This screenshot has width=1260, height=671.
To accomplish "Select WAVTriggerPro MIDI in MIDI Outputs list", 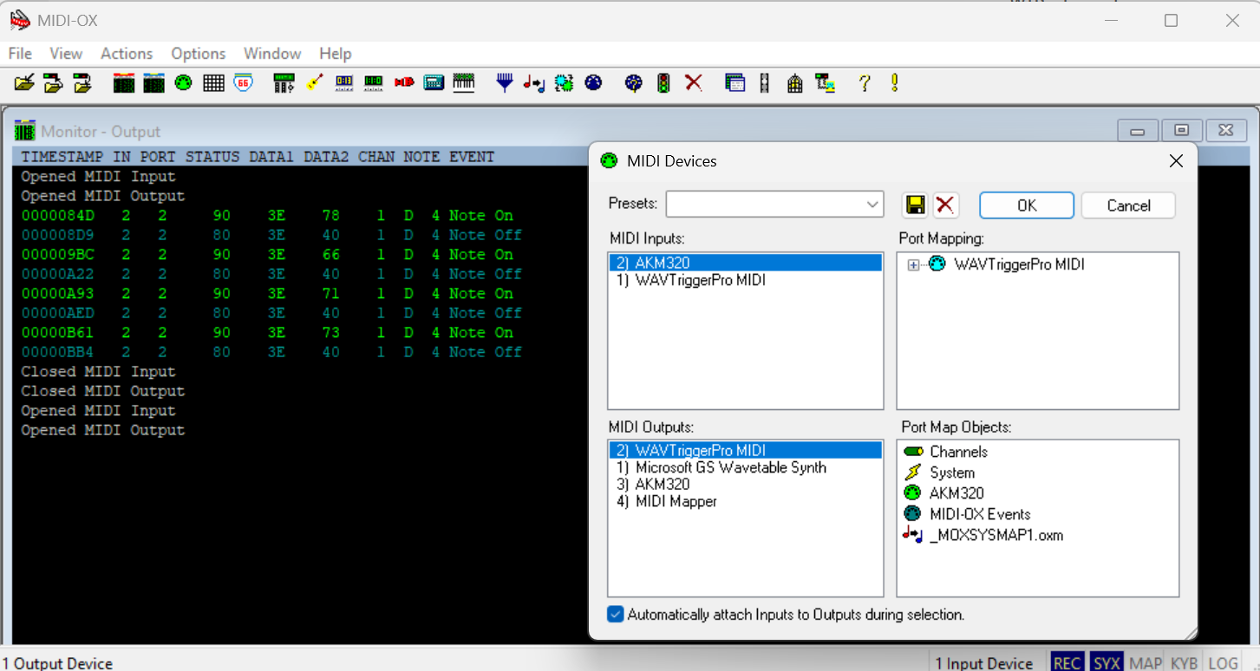I will point(745,451).
